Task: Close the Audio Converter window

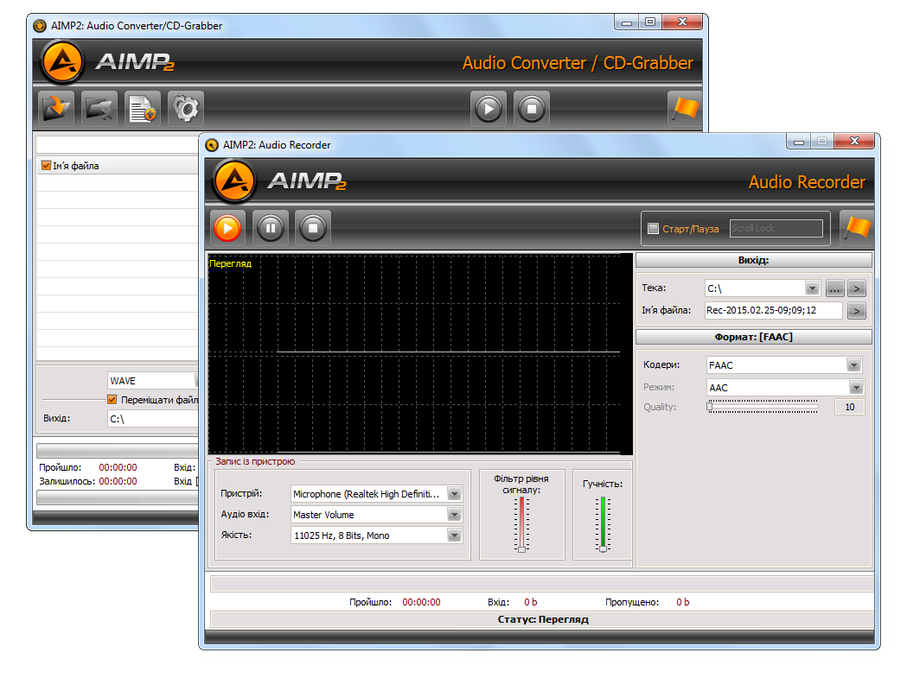Action: 682,22
